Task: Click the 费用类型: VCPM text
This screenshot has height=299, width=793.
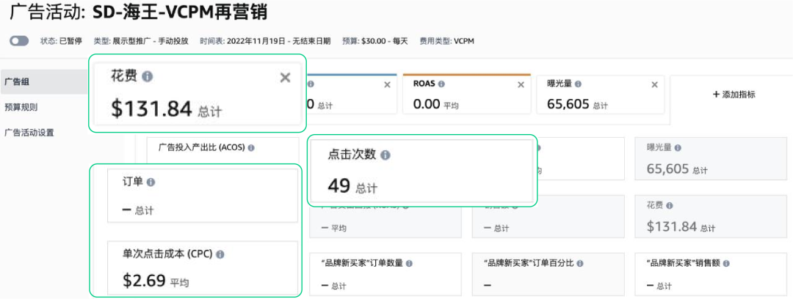Action: pyautogui.click(x=446, y=42)
